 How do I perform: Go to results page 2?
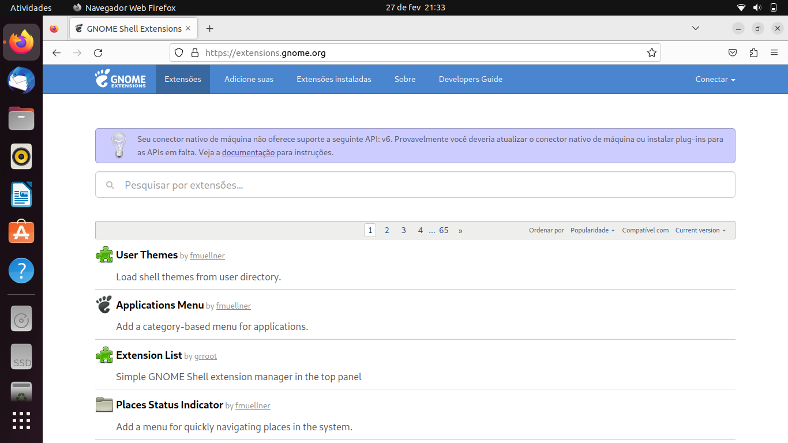387,230
